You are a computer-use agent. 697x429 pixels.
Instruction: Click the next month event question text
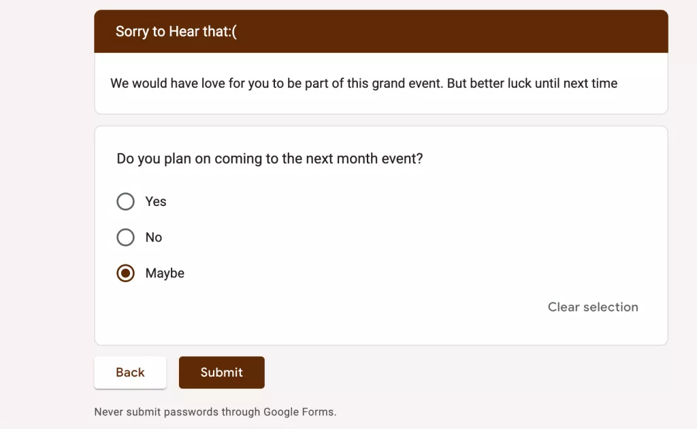[269, 158]
